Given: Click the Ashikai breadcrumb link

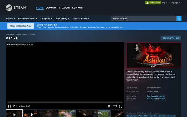Looking at the screenshot, I should pos(32,35).
